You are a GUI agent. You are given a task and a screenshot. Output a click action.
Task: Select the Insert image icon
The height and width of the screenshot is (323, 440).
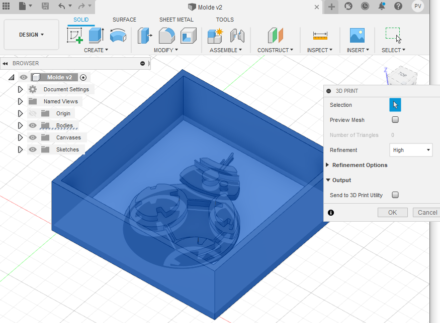pyautogui.click(x=357, y=35)
